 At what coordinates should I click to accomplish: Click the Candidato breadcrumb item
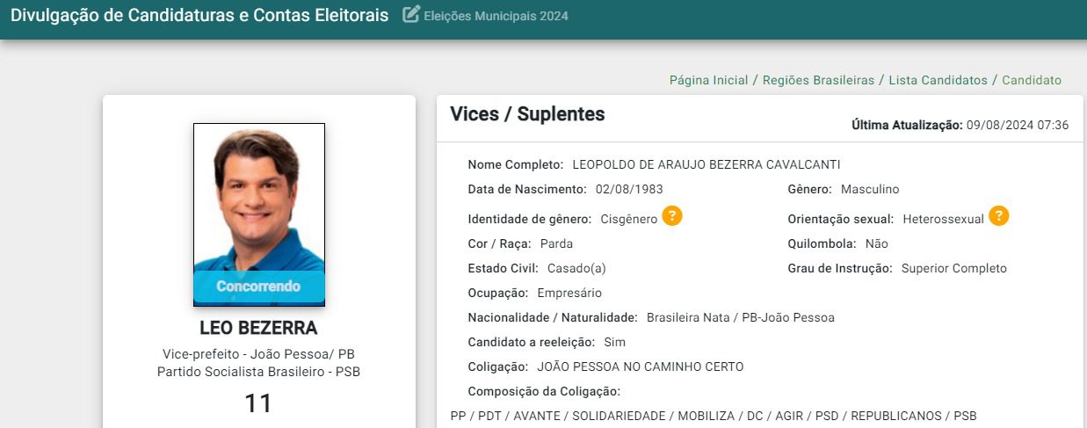1031,80
